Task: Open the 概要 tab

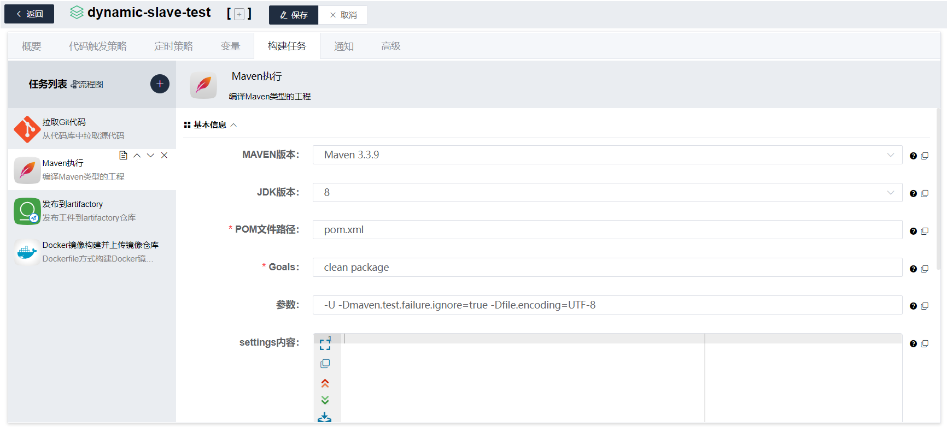Action: (32, 46)
